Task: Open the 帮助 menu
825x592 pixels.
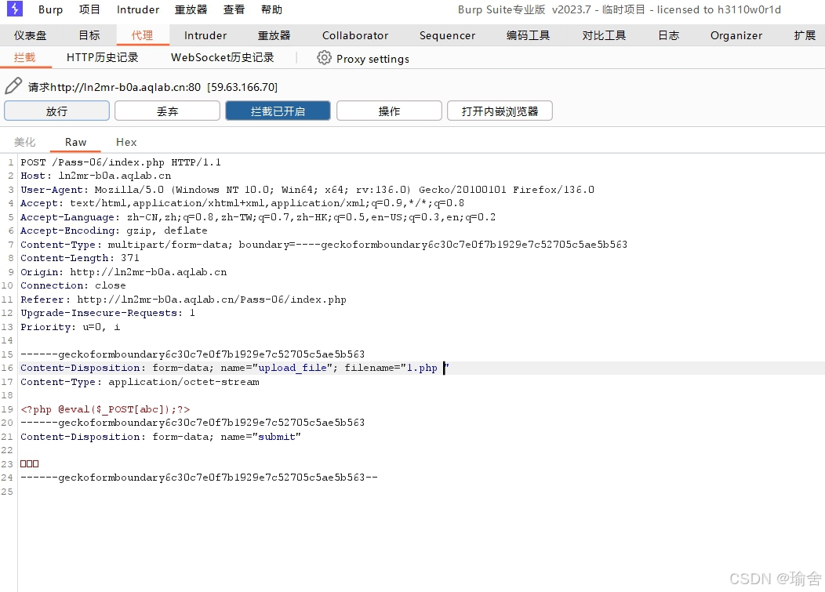Action: tap(271, 9)
